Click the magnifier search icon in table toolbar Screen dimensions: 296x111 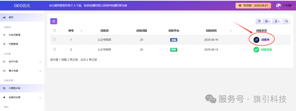tap(287, 21)
